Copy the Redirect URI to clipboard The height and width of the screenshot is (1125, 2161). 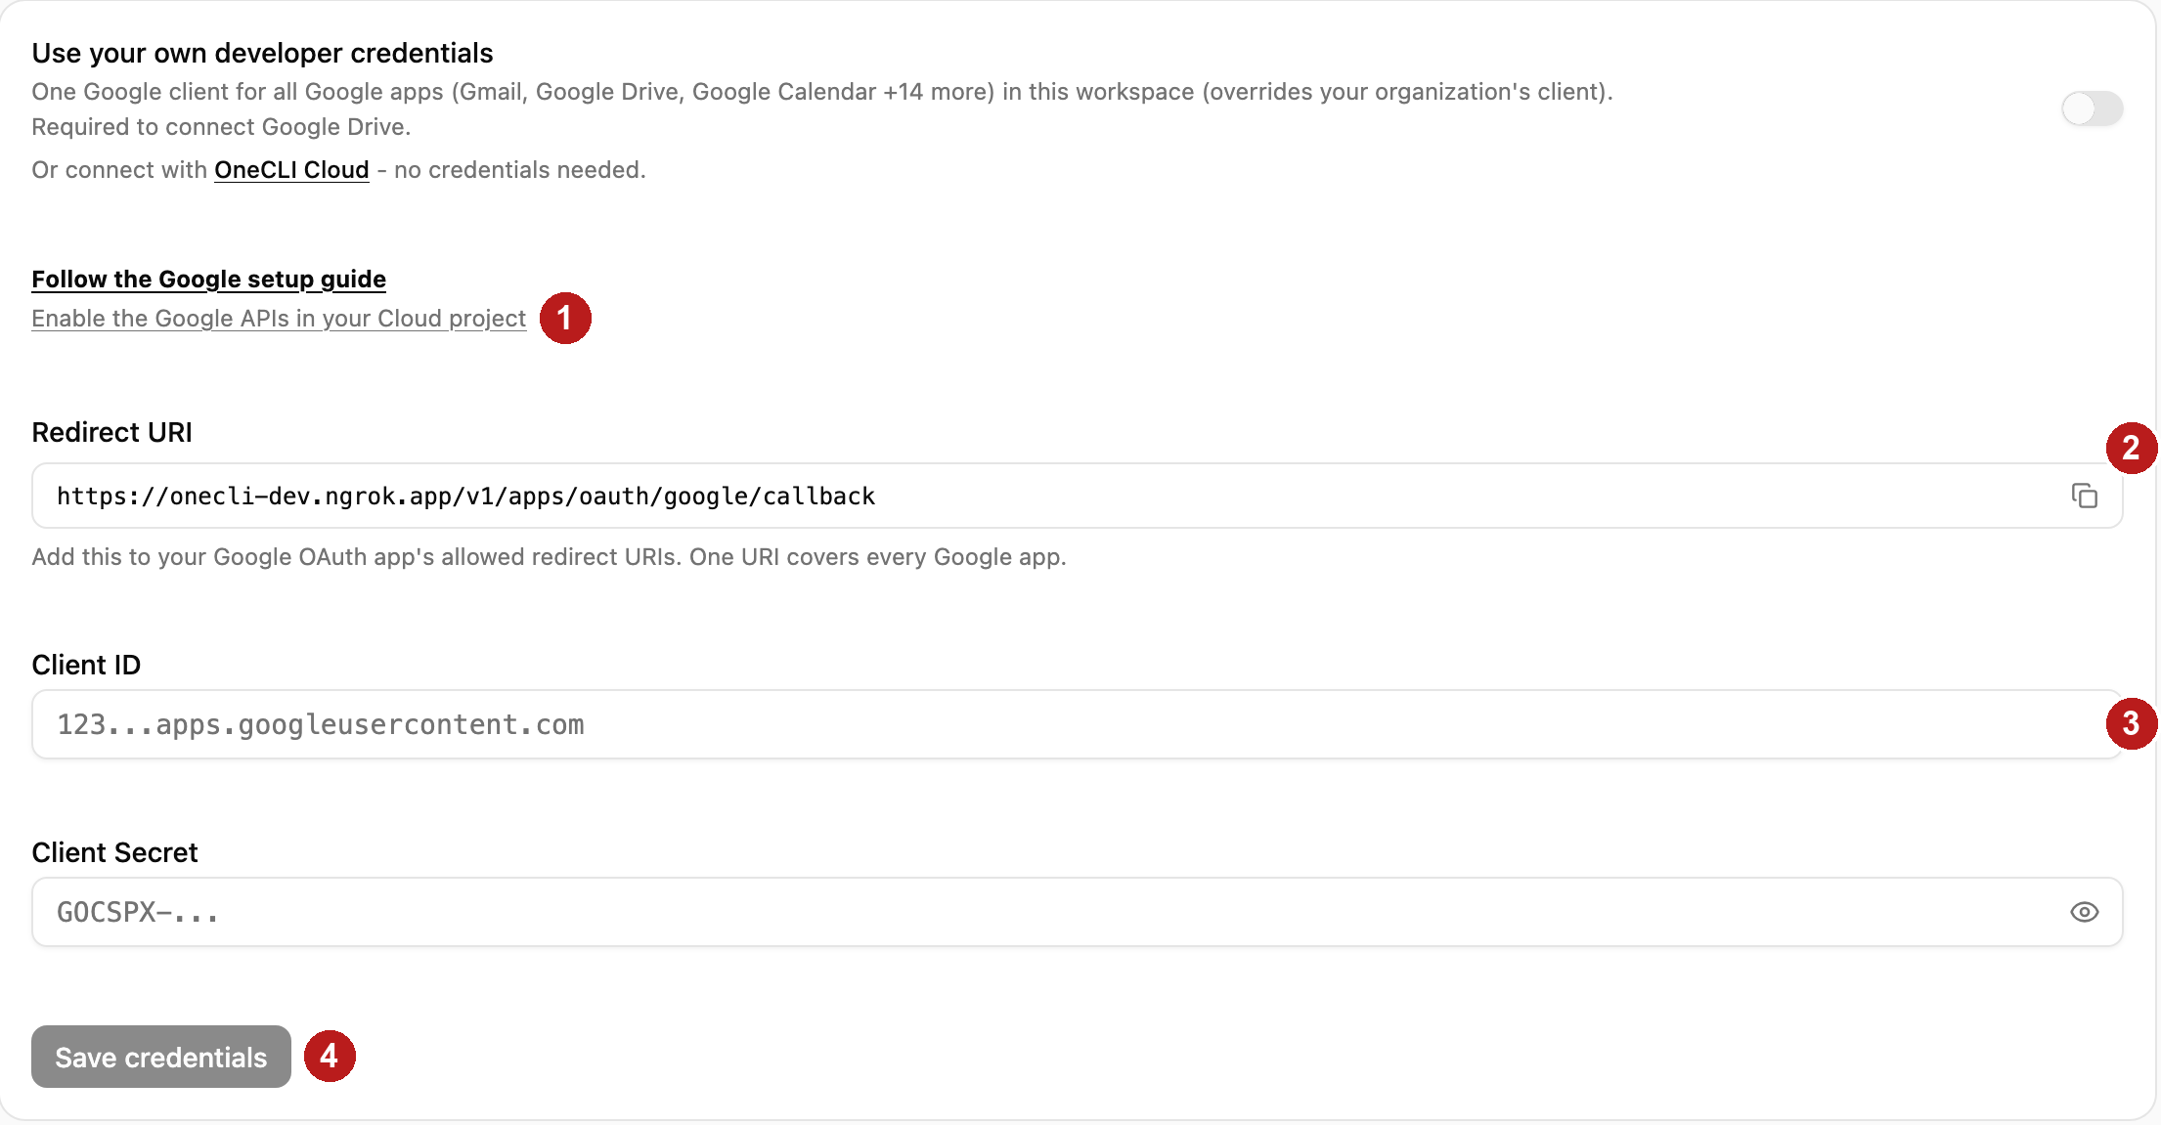coord(2084,497)
